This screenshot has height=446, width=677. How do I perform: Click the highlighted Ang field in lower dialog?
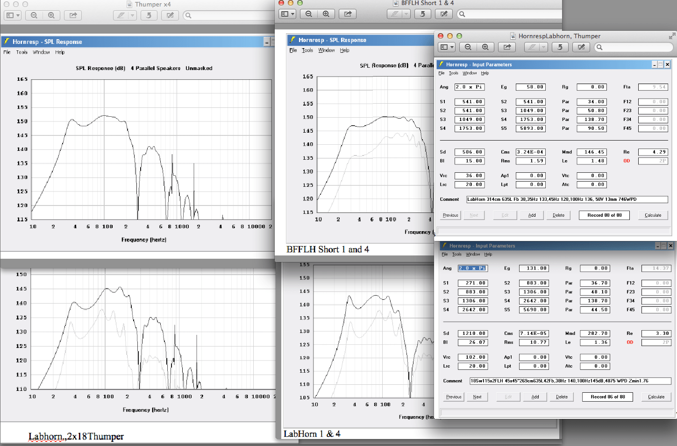pos(473,269)
